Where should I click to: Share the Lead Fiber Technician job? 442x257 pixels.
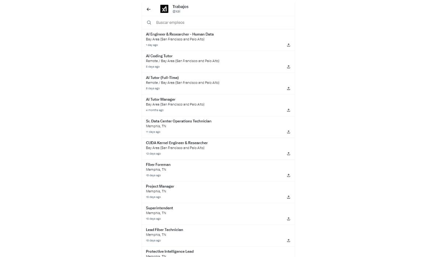[288, 240]
